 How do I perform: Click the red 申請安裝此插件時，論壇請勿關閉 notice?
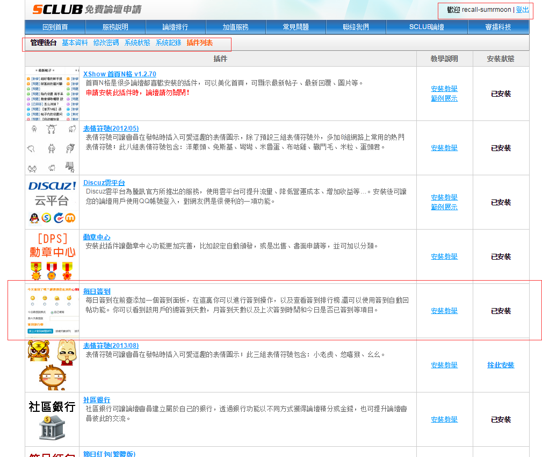tap(138, 92)
